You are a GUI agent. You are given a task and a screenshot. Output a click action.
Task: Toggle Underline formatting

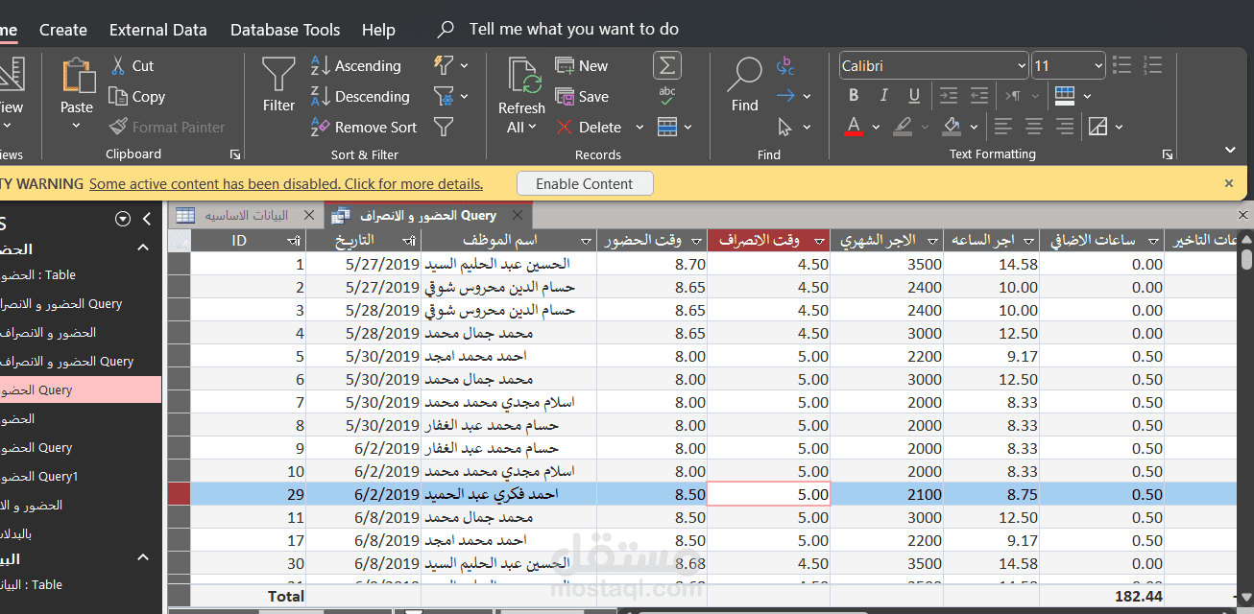point(914,96)
